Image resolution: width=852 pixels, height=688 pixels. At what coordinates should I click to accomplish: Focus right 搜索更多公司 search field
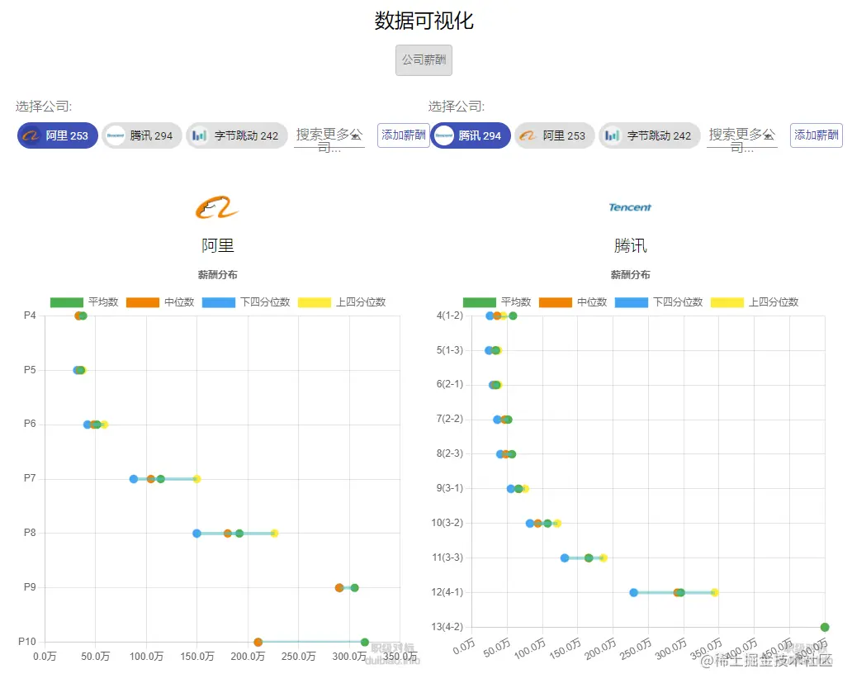[742, 137]
